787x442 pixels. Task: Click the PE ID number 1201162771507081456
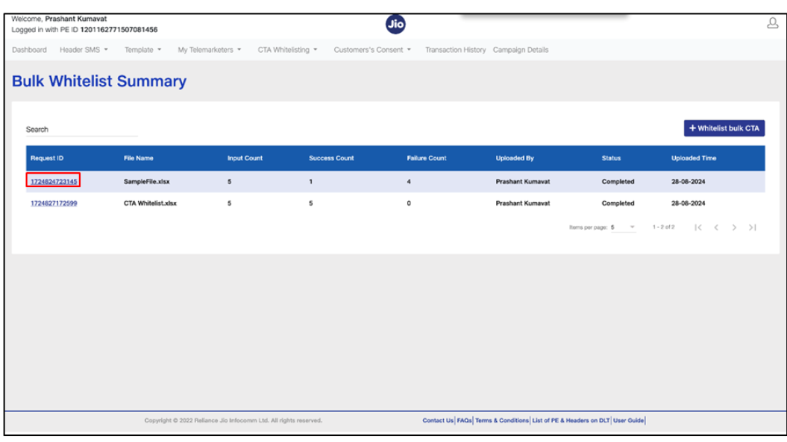tap(119, 30)
